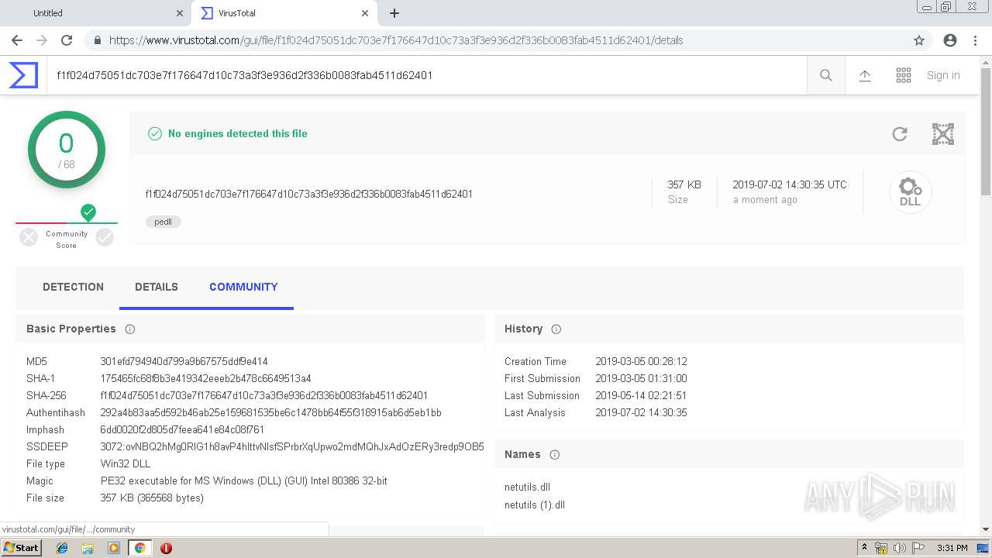The height and width of the screenshot is (558, 992).
Task: Click the browser back arrow
Action: tap(17, 40)
